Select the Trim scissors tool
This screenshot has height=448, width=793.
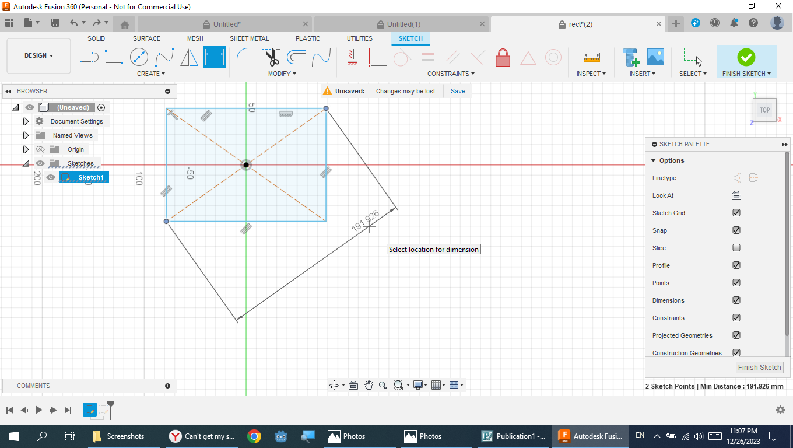point(272,57)
